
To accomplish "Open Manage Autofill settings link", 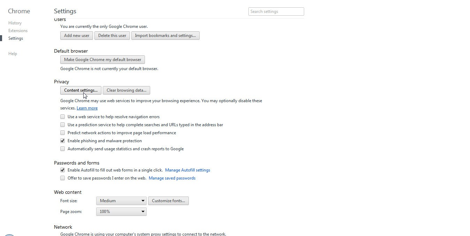I will pyautogui.click(x=187, y=170).
